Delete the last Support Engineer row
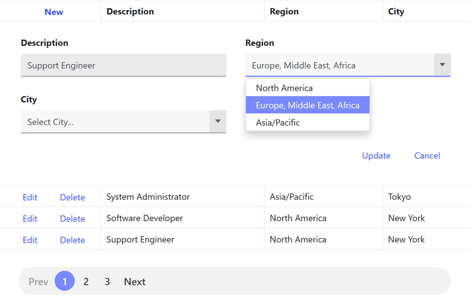This screenshot has width=471, height=299. [72, 240]
